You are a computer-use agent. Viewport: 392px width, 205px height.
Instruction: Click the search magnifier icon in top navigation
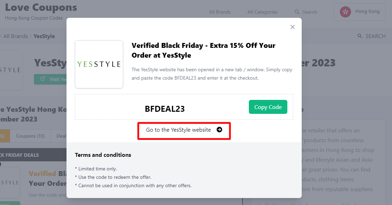(297, 12)
